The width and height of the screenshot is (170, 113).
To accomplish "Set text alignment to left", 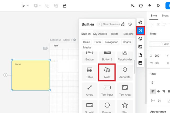I will (153, 92).
